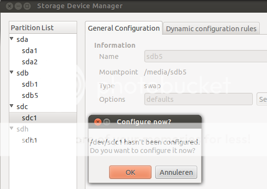Image resolution: width=267 pixels, height=189 pixels.
Task: Open the General Configuration tab
Action: 124,28
